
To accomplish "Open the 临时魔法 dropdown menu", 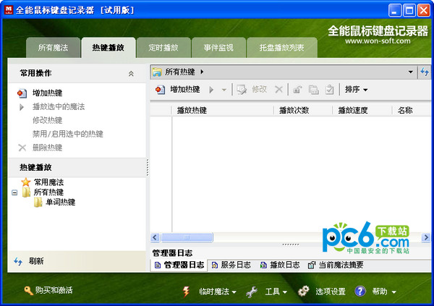I will tap(218, 292).
